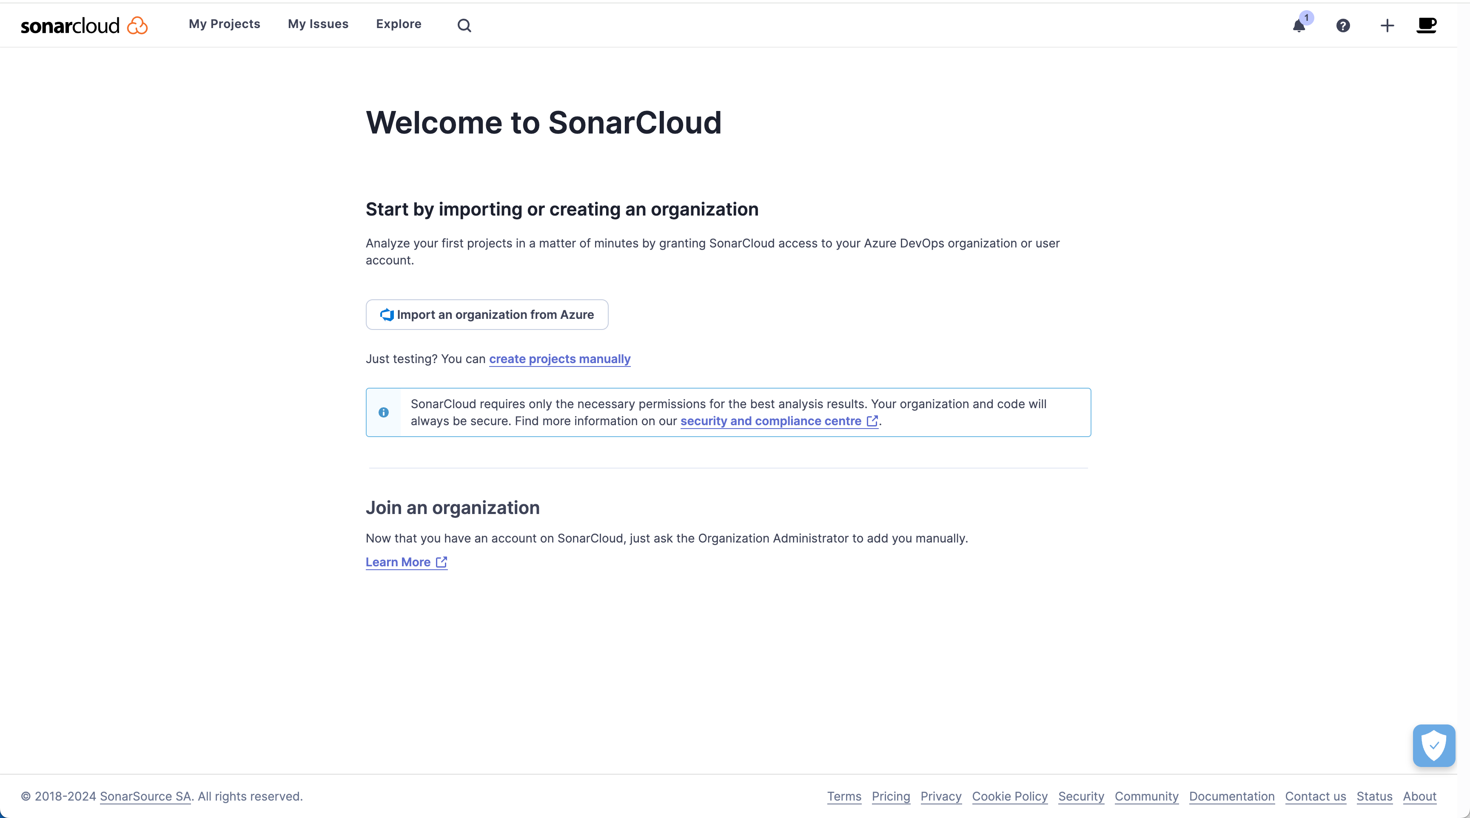
Task: Open the My Issues page
Action: click(318, 24)
